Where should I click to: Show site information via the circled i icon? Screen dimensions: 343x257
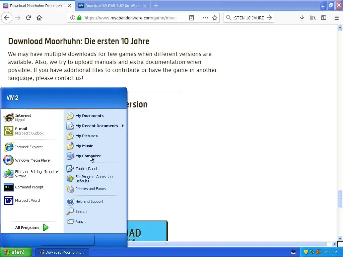tap(73, 18)
